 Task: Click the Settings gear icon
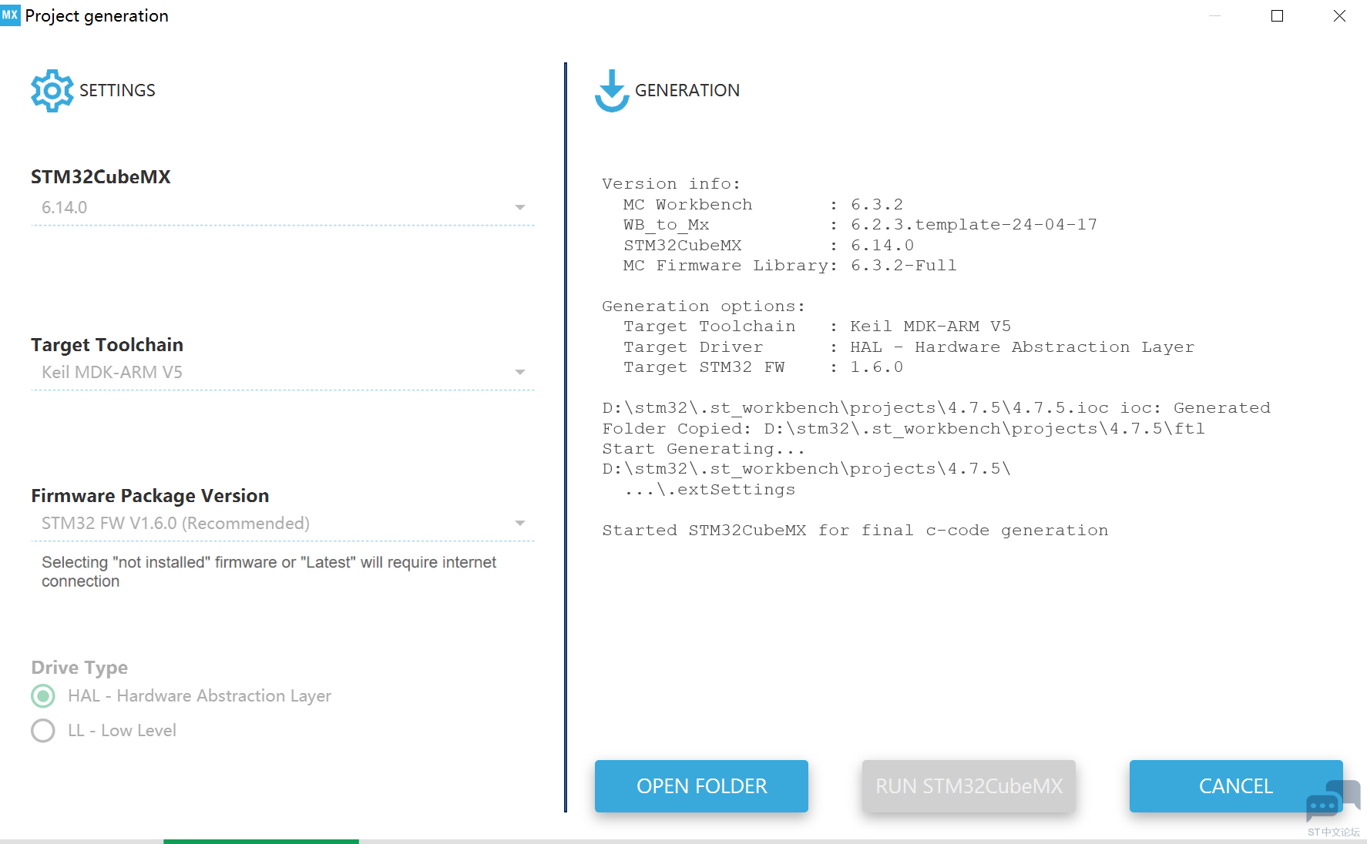pyautogui.click(x=52, y=91)
